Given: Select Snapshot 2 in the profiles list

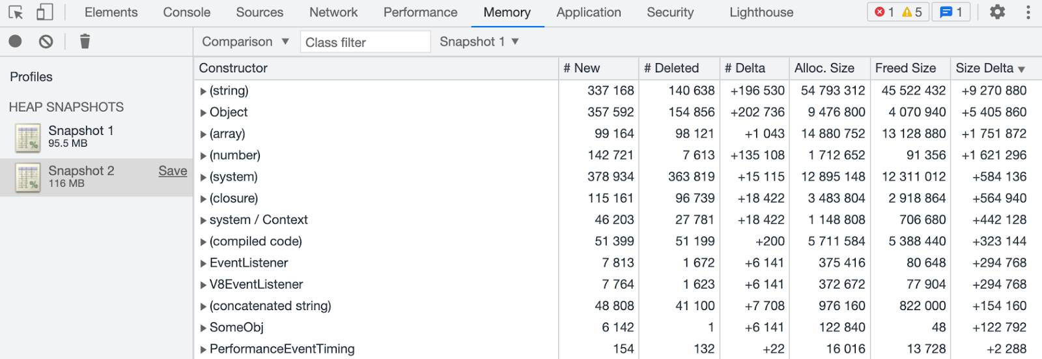Looking at the screenshot, I should (96, 177).
